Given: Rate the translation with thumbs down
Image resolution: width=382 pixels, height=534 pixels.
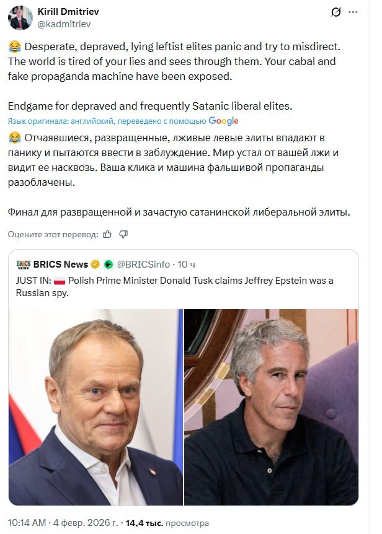Looking at the screenshot, I should pos(124,235).
